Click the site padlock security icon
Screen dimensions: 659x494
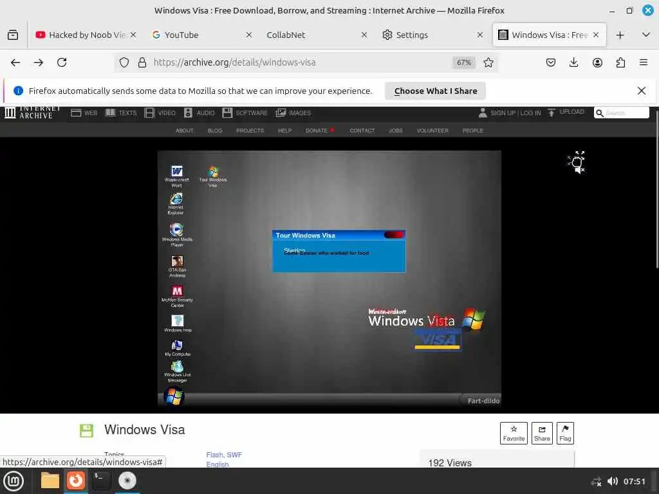pyautogui.click(x=142, y=62)
